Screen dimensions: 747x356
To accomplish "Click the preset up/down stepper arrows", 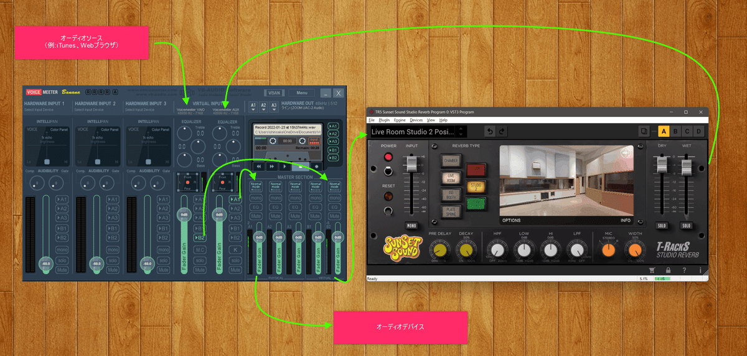I will pyautogui.click(x=461, y=132).
